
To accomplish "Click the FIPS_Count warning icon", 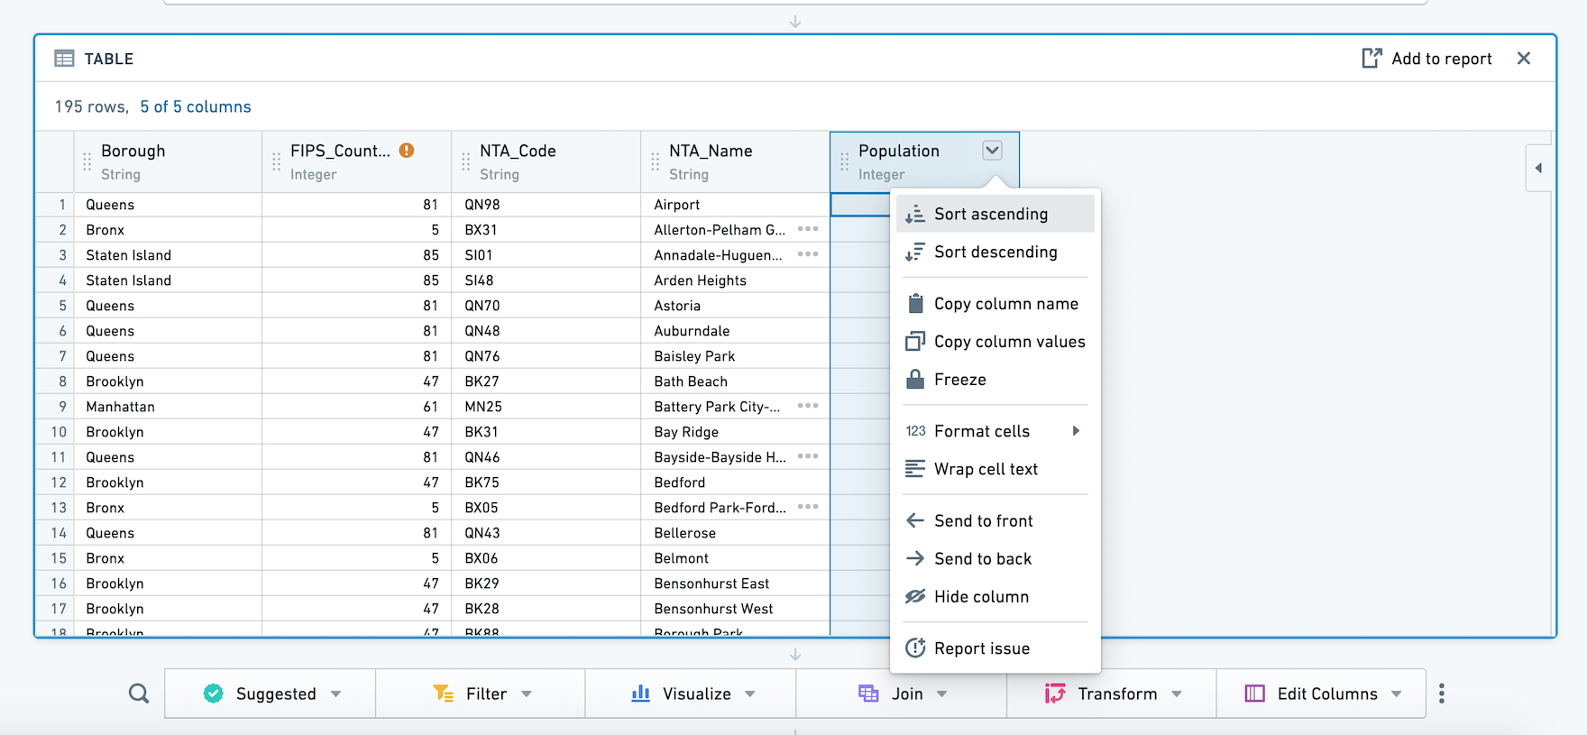I will 407,151.
